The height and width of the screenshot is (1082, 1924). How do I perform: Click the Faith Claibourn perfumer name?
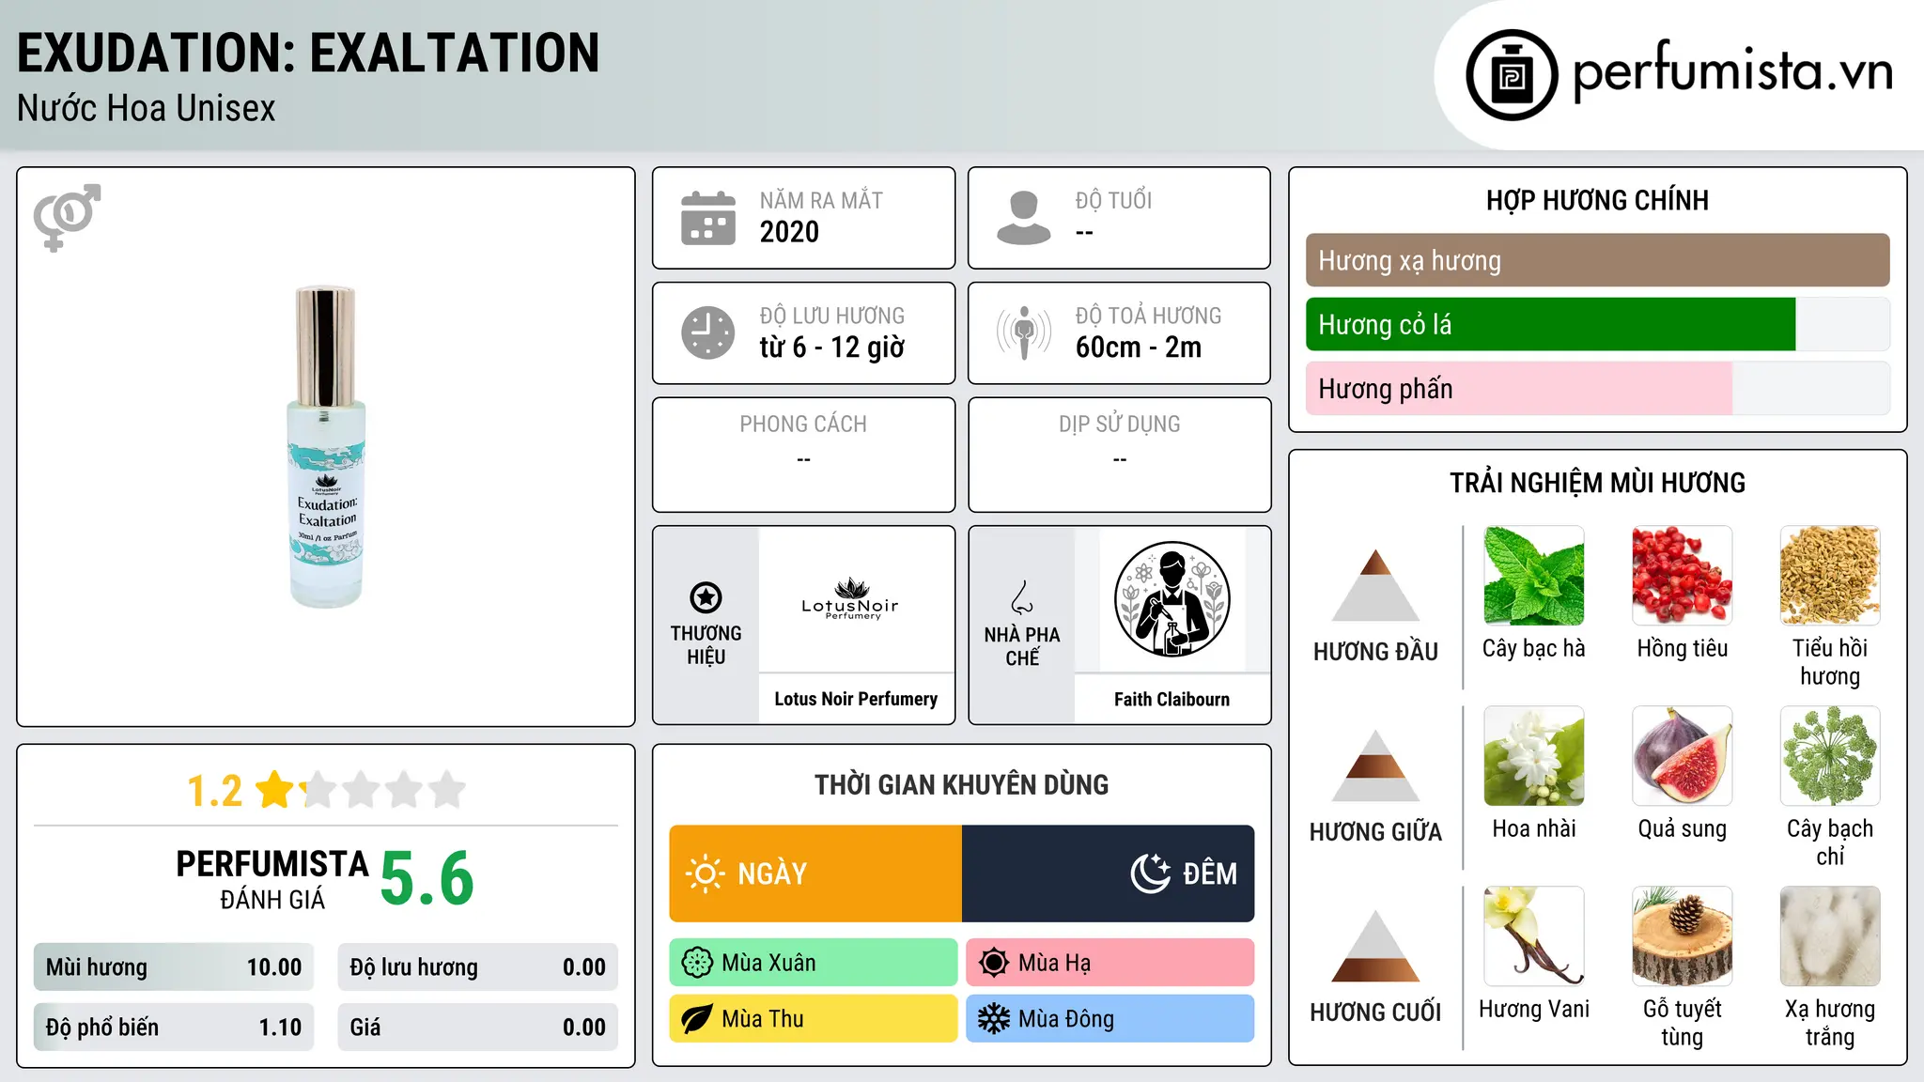[x=1171, y=699]
